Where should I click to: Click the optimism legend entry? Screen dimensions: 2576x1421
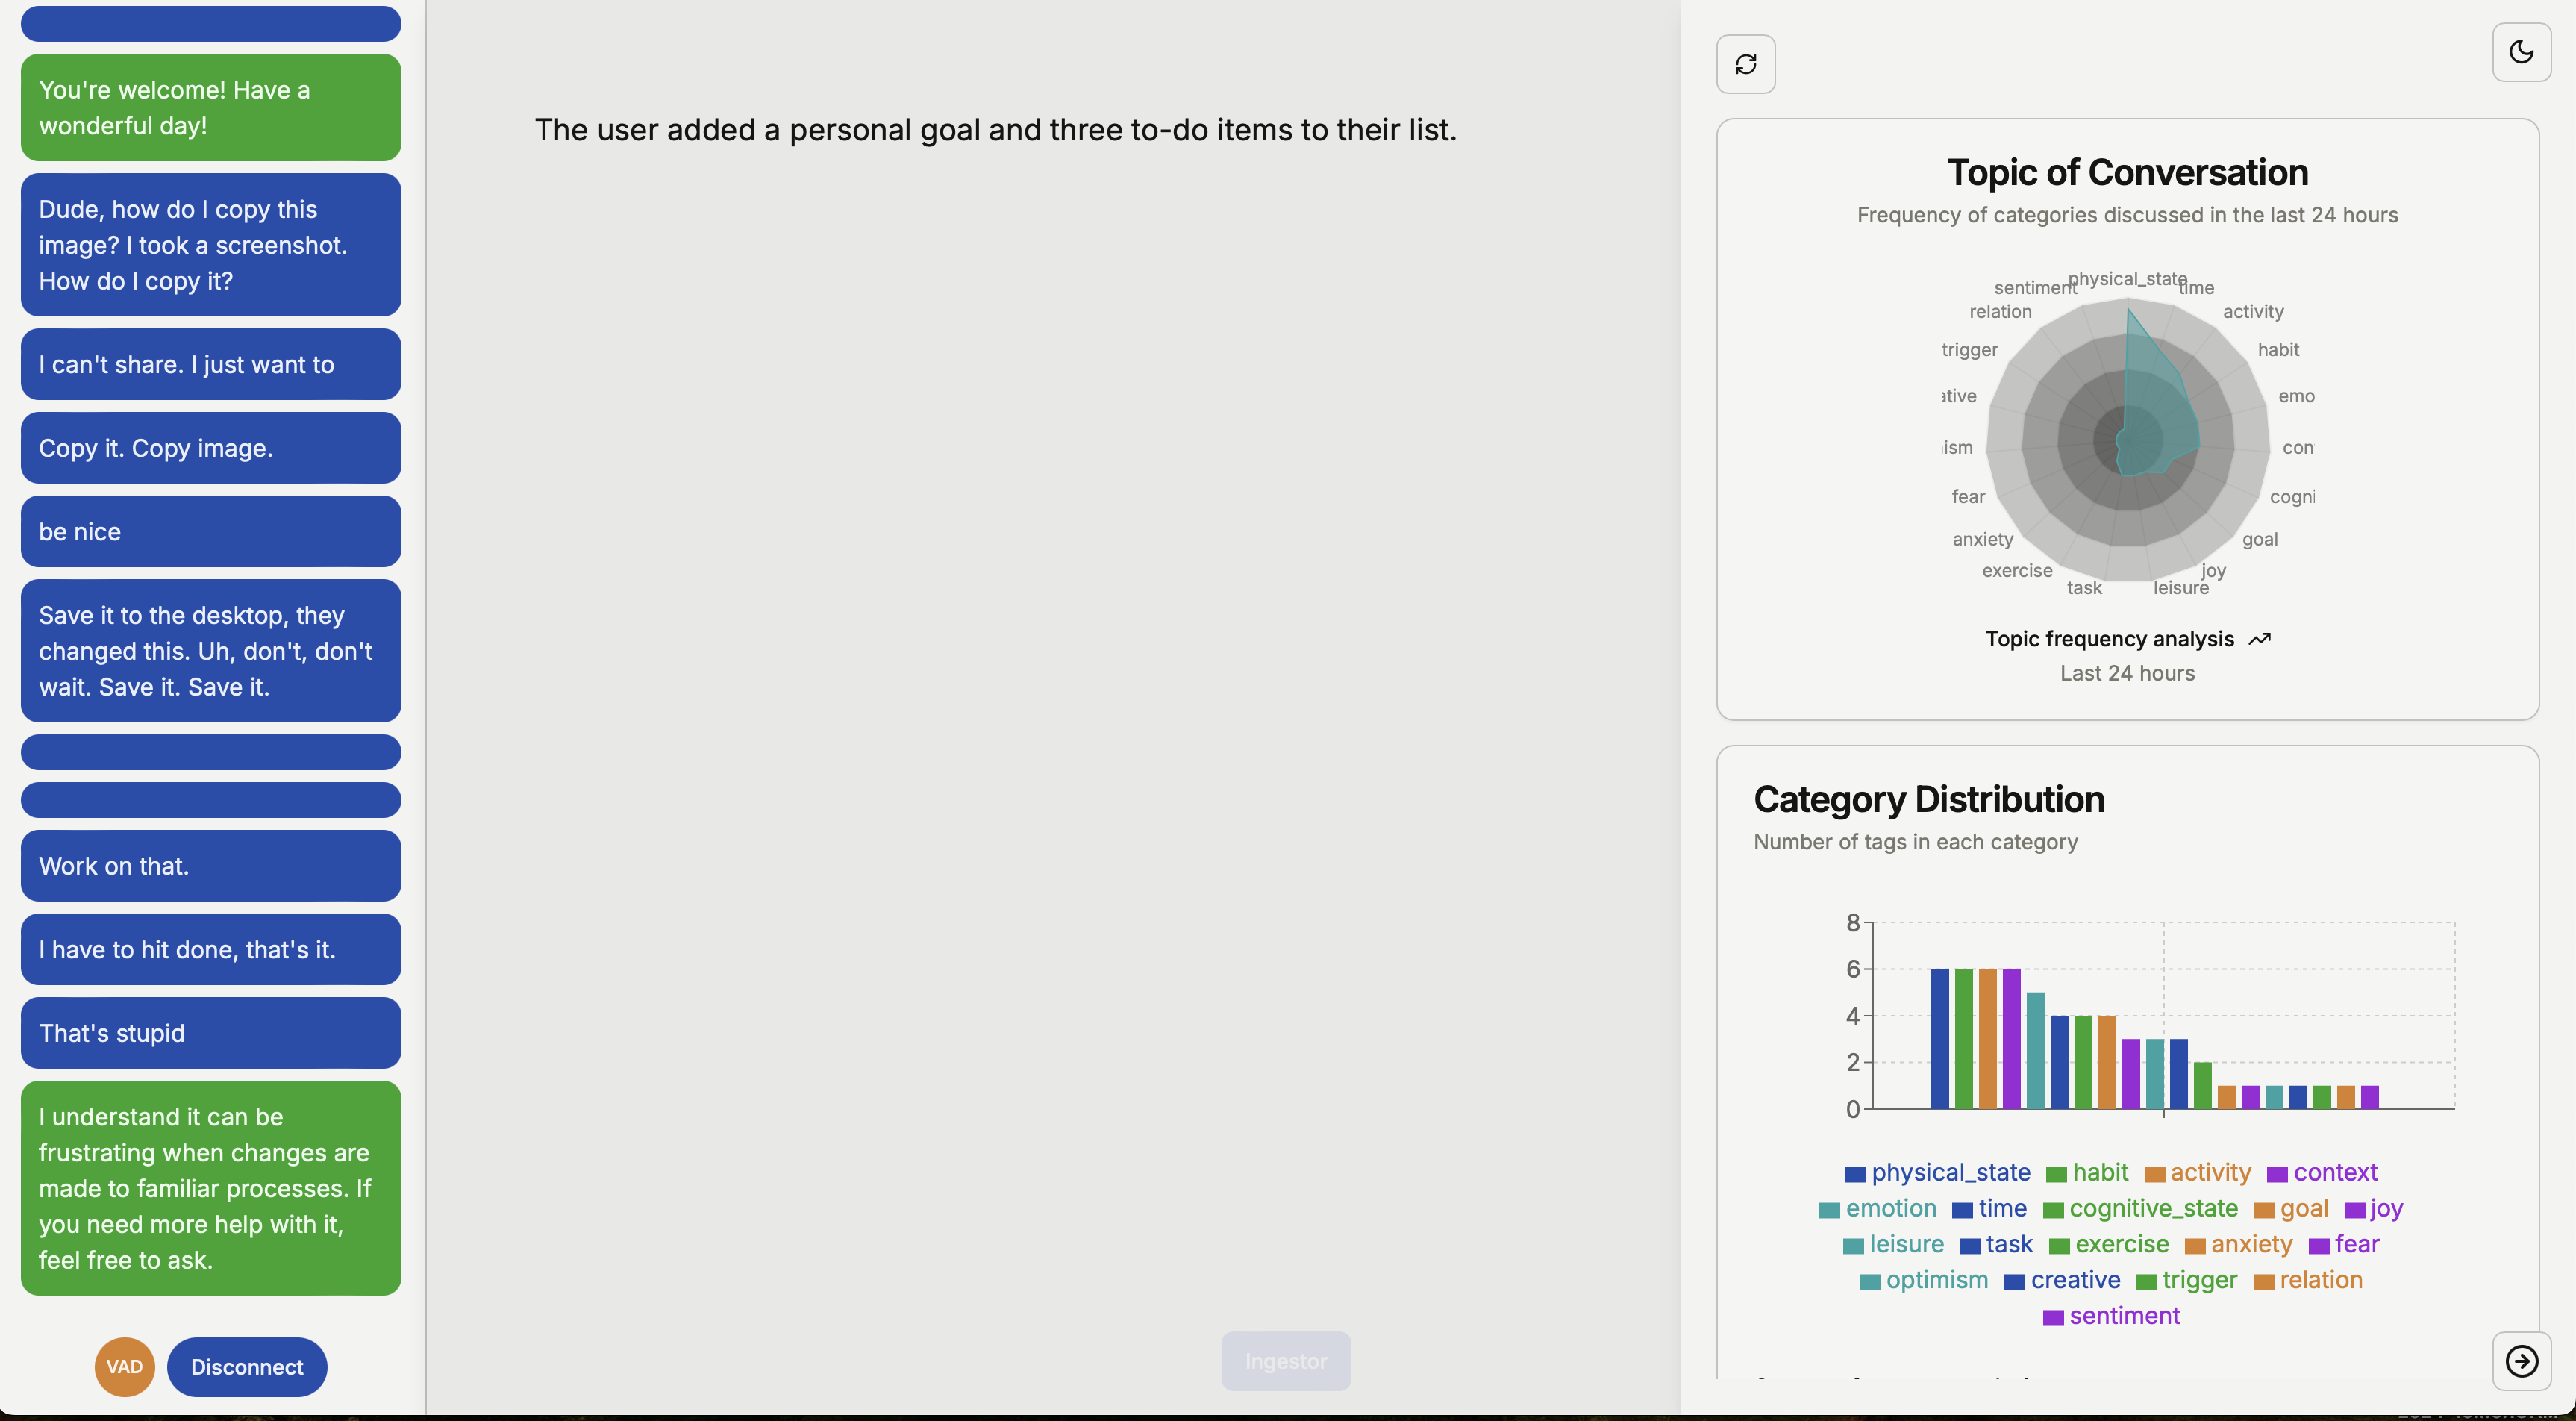click(x=1923, y=1281)
